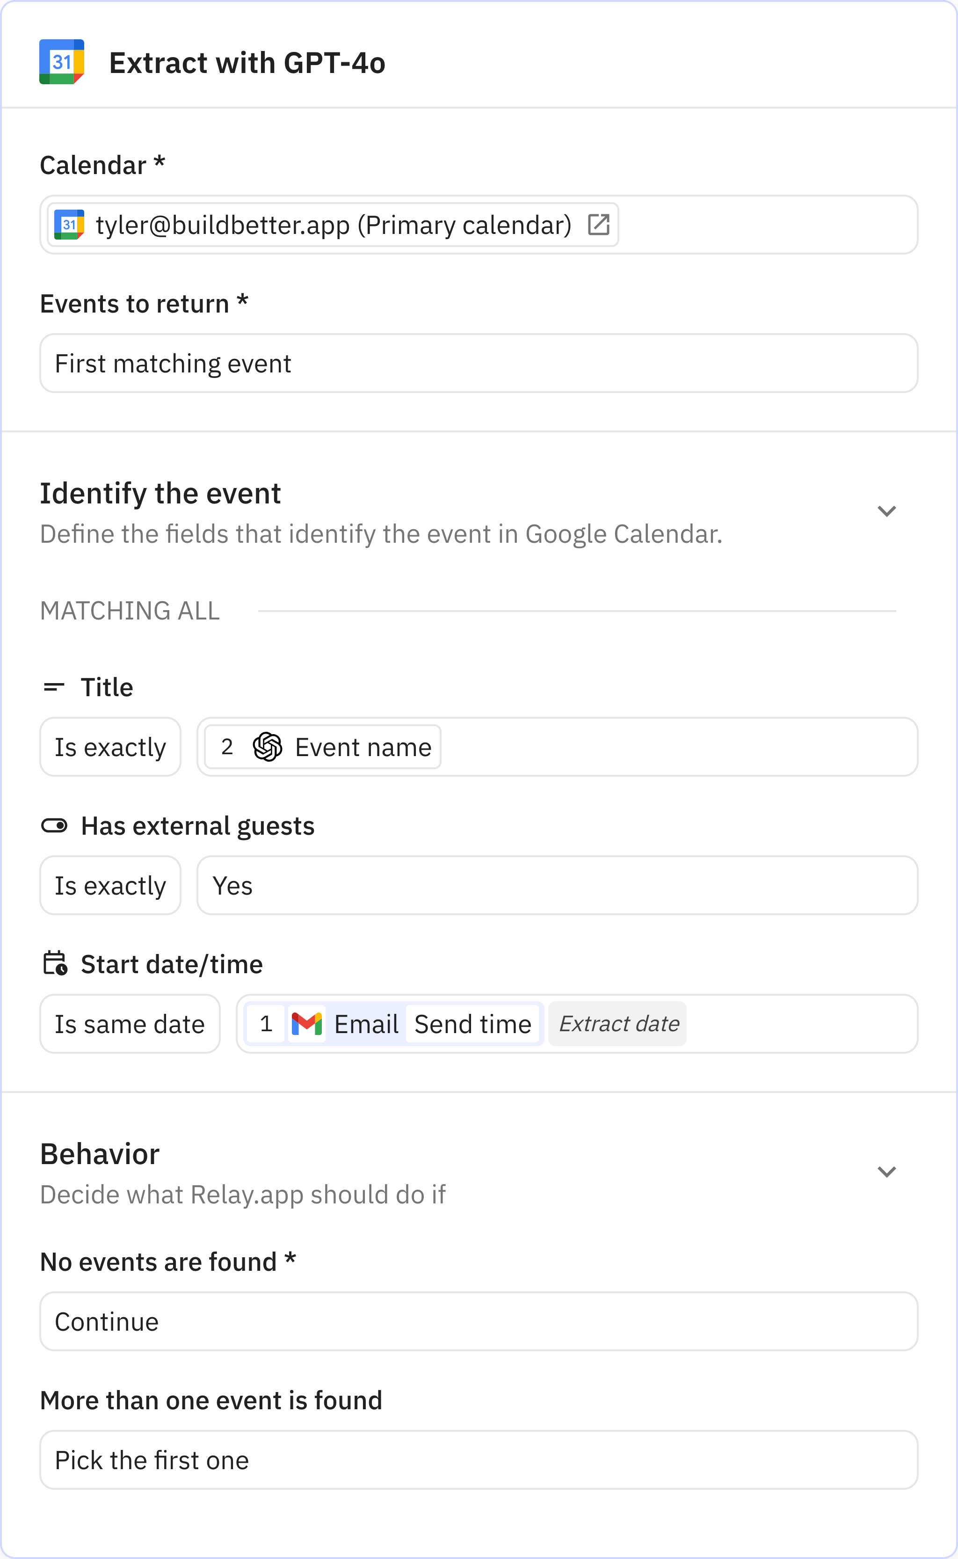Collapse the Behavior section
This screenshot has width=958, height=1559.
pos(887,1171)
